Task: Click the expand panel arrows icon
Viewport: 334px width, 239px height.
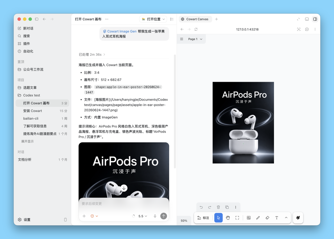Action: point(298,19)
